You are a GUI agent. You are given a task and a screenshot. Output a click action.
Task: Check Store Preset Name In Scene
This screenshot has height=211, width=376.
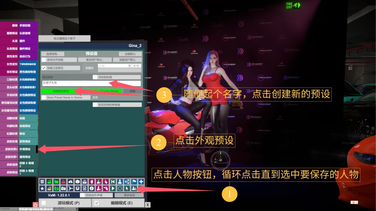point(43,97)
